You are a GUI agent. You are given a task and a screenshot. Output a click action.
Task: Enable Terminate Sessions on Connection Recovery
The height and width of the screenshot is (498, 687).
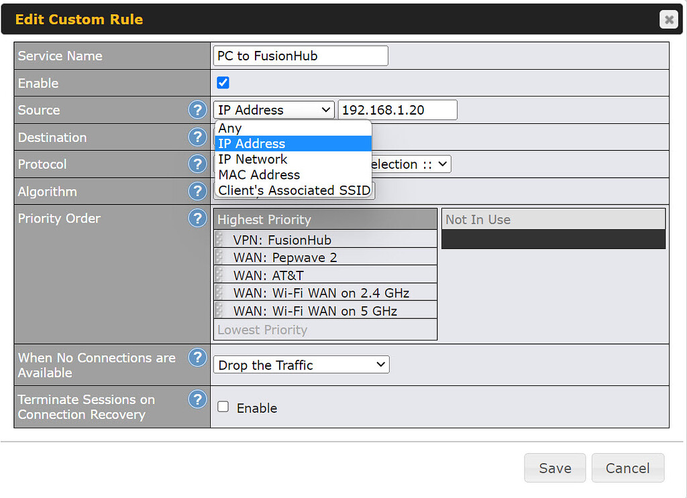[x=223, y=408]
